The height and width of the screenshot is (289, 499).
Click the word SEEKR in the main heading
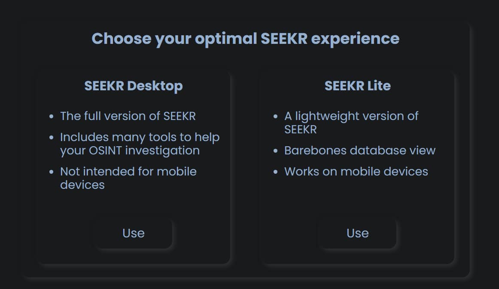(284, 39)
